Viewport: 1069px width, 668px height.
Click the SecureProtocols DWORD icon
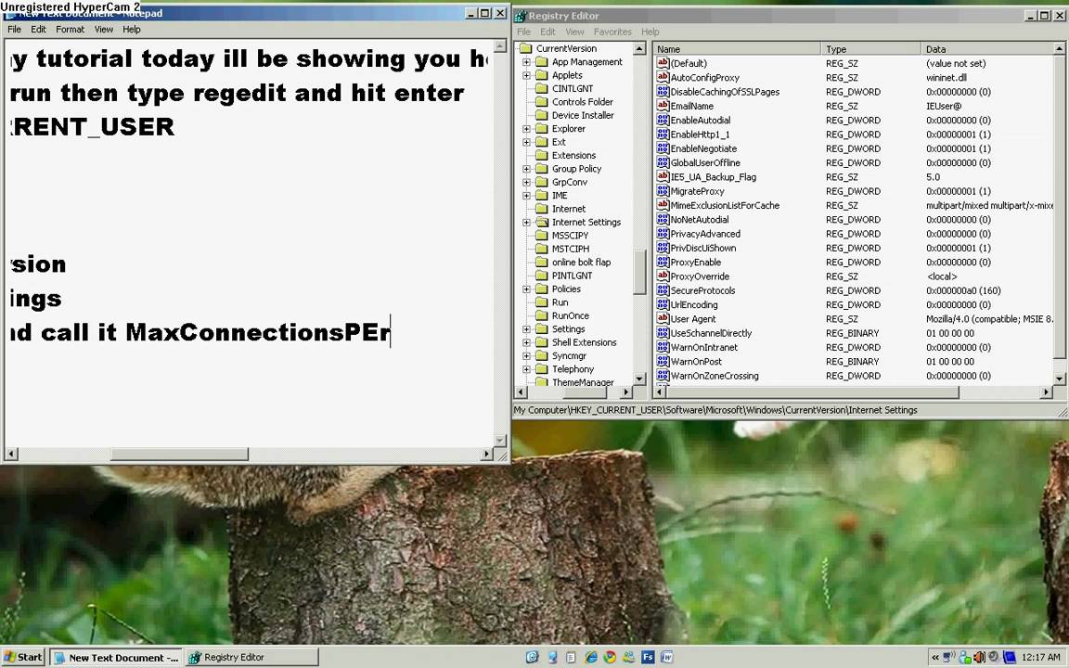[663, 290]
